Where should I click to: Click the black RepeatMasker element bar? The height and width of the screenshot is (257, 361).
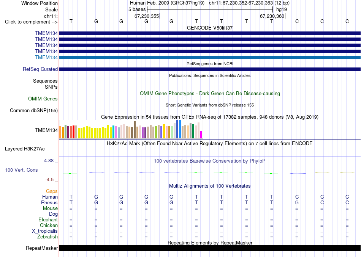tap(210, 248)
